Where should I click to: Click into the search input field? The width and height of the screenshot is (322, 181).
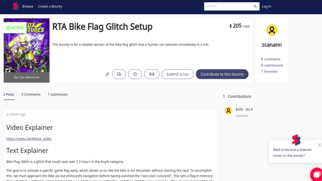click(228, 6)
